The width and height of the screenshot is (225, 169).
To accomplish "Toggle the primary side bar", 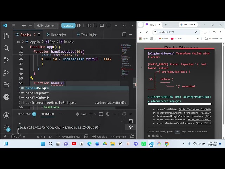I will [95, 25].
